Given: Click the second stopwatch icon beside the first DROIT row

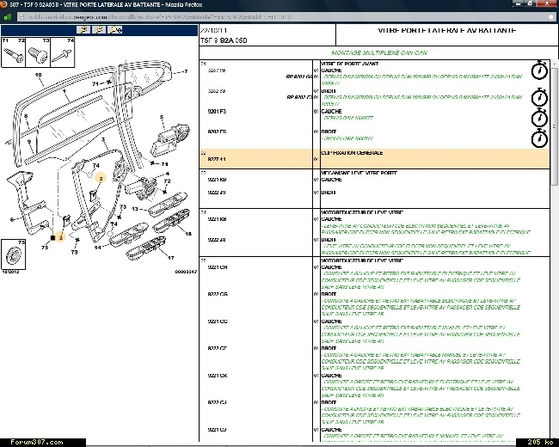Looking at the screenshot, I should click(x=539, y=98).
